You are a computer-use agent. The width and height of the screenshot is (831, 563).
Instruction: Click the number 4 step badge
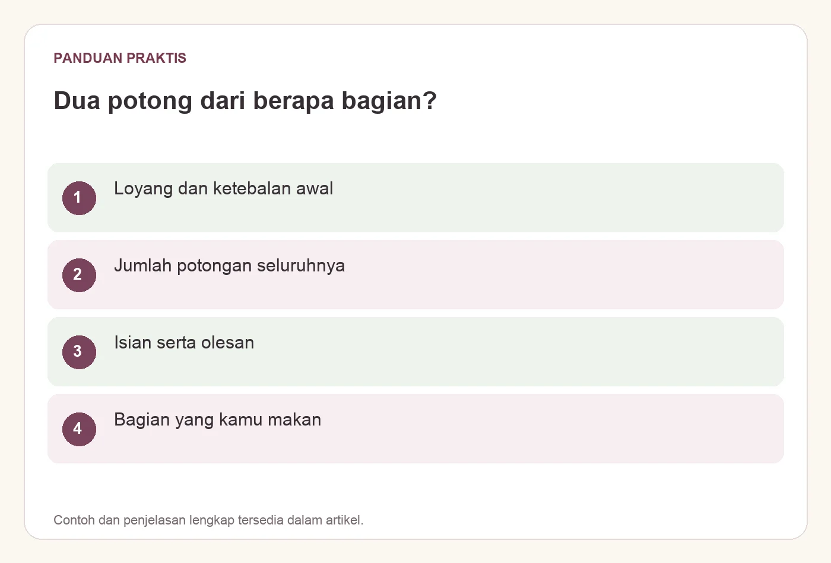click(79, 429)
